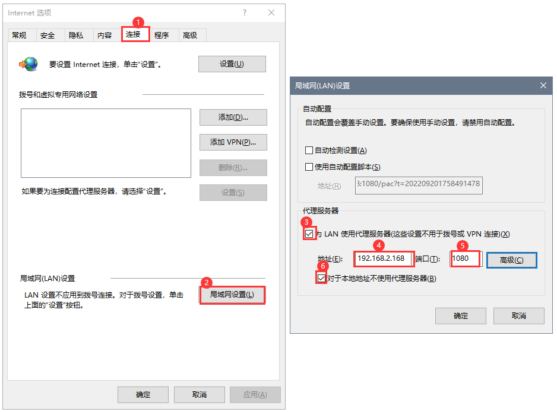The width and height of the screenshot is (557, 412).
Task: Confirm LAN settings with 确定
Action: coord(461,315)
